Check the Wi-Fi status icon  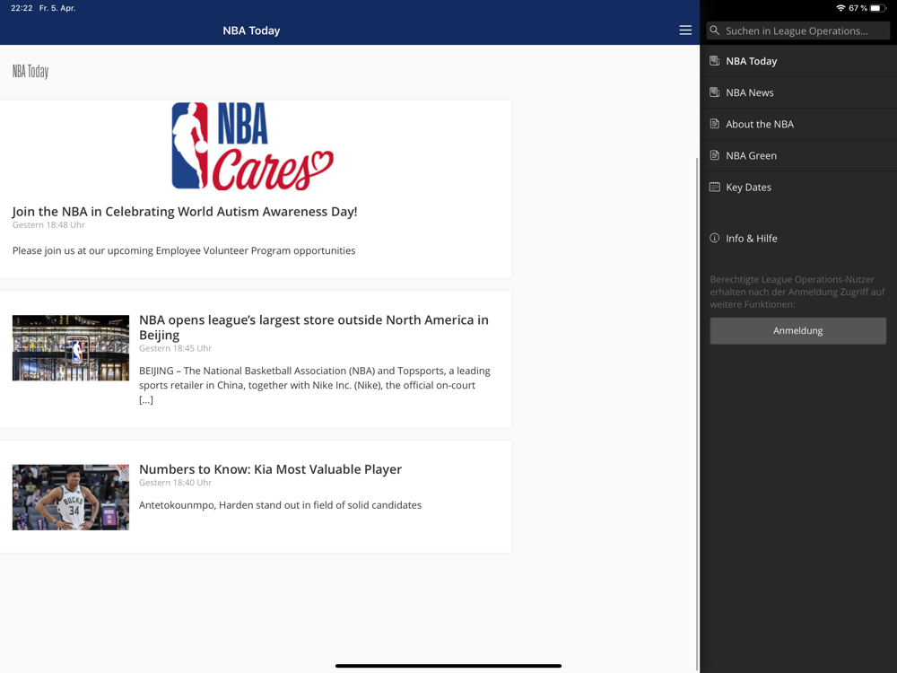coord(840,8)
